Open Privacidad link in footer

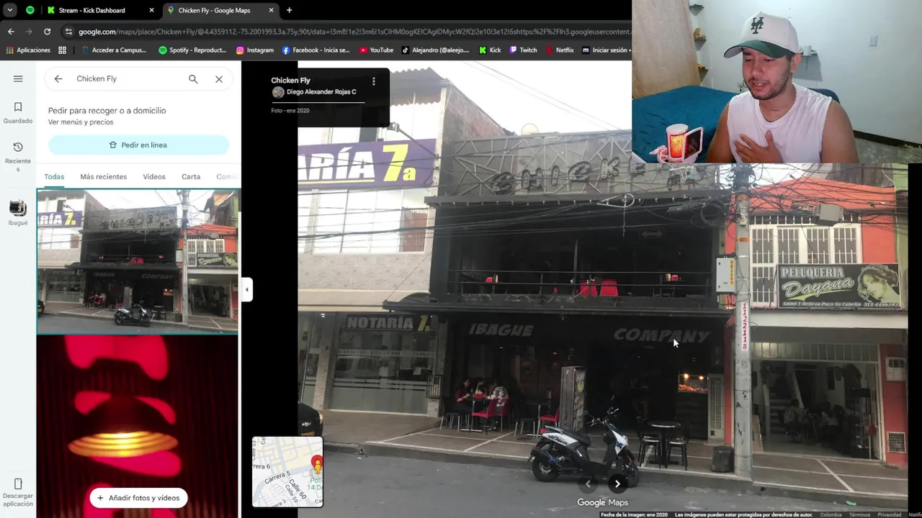(x=889, y=514)
